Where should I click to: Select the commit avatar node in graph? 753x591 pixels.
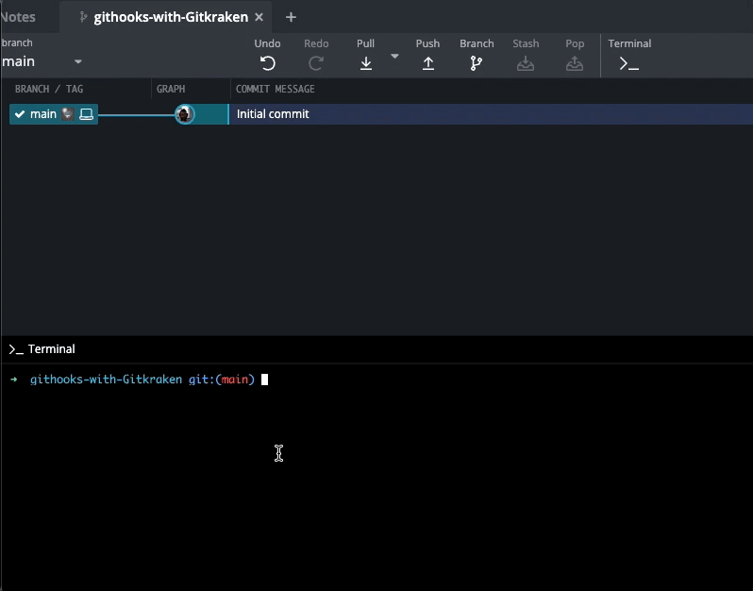(185, 114)
